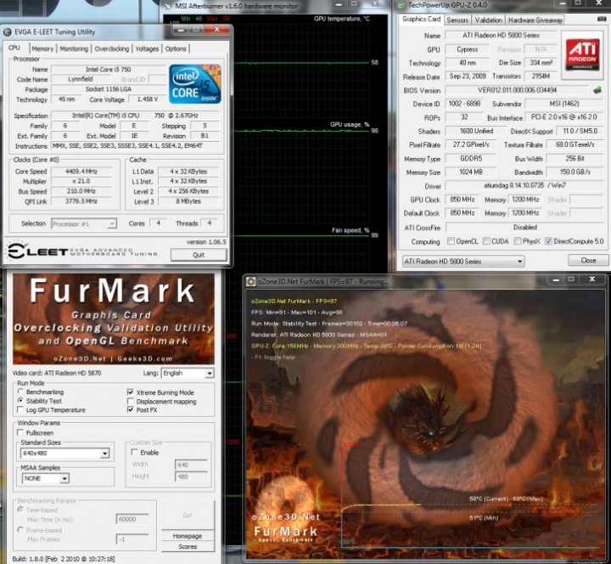Click the MSI Afterburner title bar icon
This screenshot has width=611, height=564.
click(168, 6)
